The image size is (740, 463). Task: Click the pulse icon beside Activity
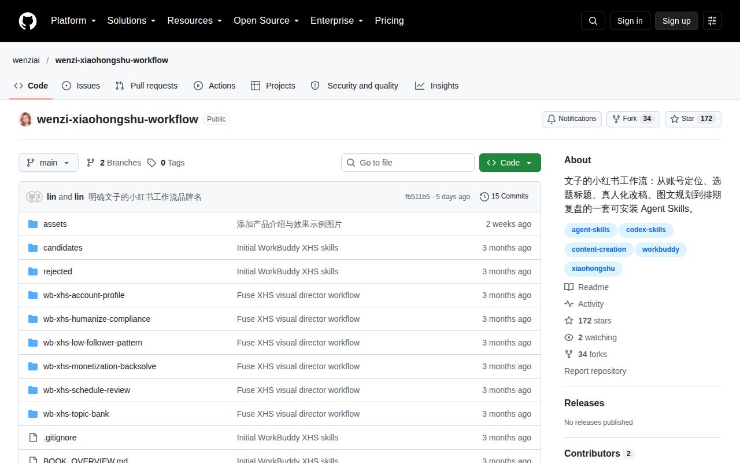point(569,304)
